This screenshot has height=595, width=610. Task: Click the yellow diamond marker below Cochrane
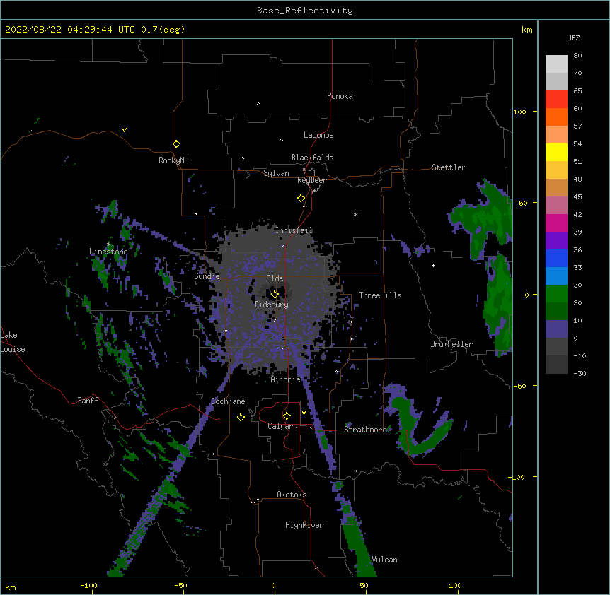241,417
